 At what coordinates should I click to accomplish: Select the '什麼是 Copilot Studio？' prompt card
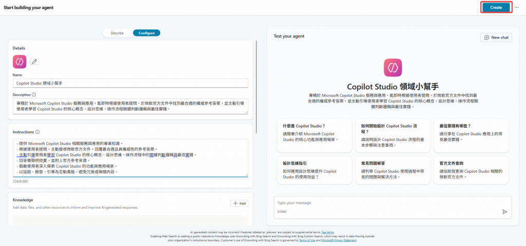tap(314, 135)
